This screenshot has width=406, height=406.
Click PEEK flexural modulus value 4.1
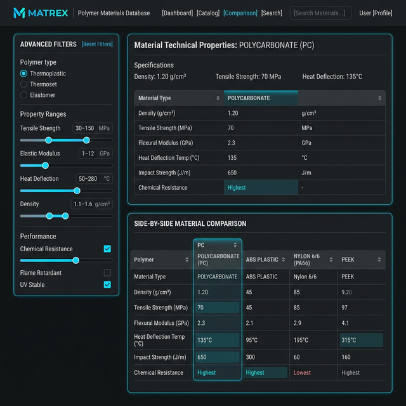[x=345, y=323]
